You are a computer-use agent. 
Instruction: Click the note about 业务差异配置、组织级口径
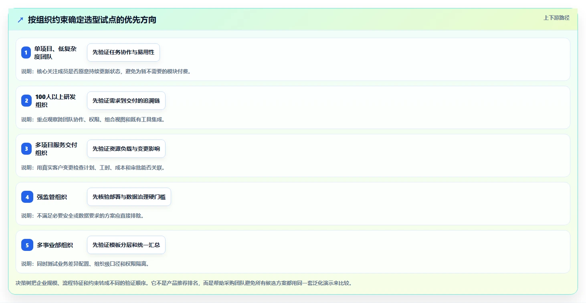coord(85,264)
